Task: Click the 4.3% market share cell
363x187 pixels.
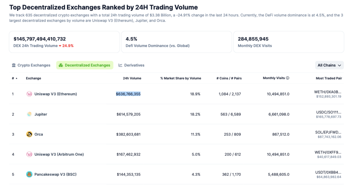Action: click(196, 174)
